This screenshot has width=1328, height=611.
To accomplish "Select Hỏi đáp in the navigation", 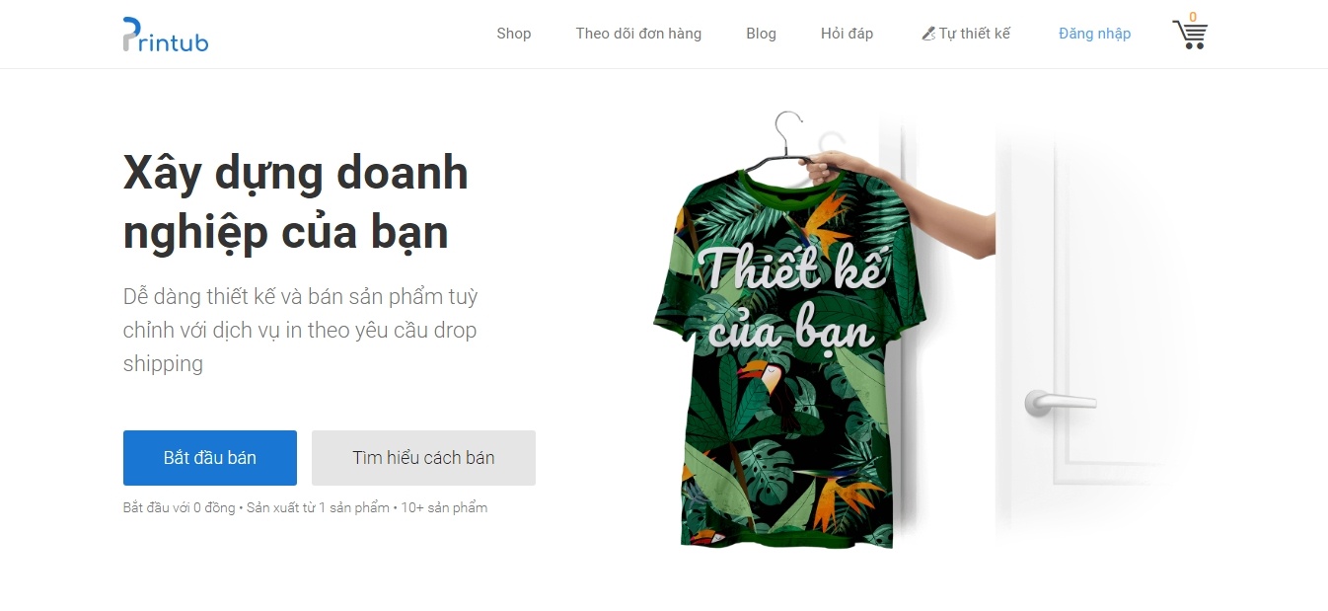I will [x=847, y=34].
